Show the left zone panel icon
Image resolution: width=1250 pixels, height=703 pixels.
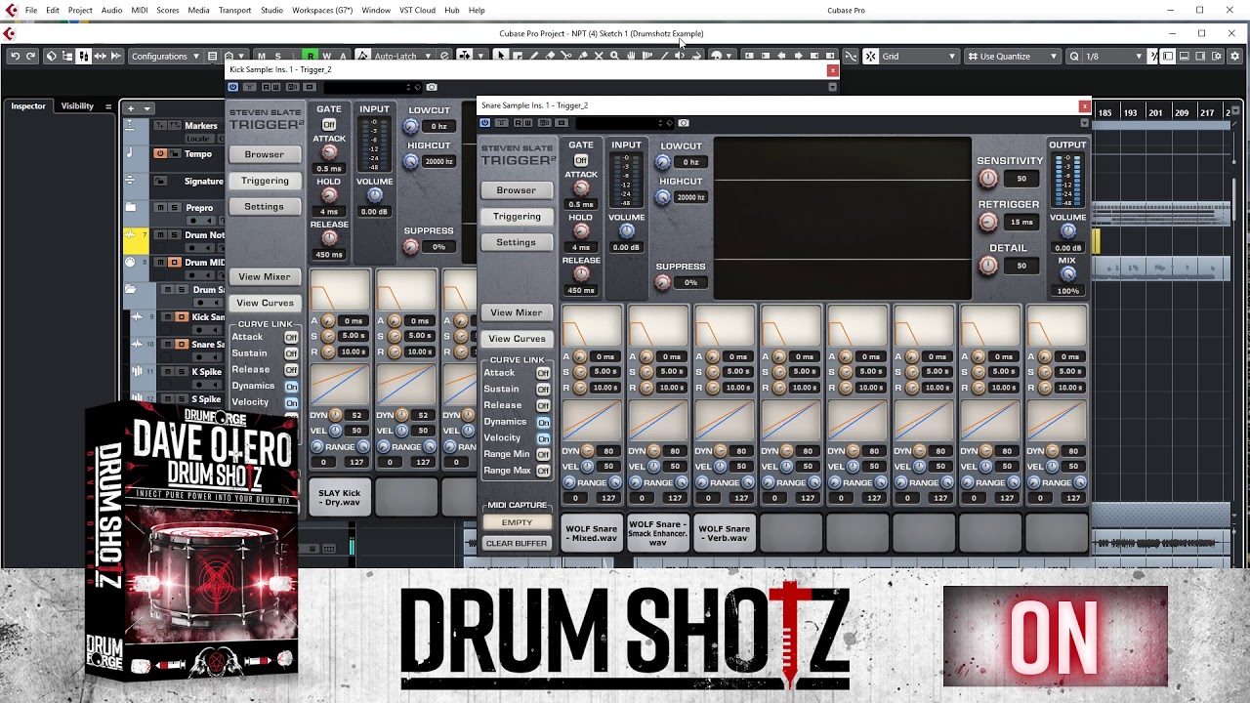click(1167, 56)
